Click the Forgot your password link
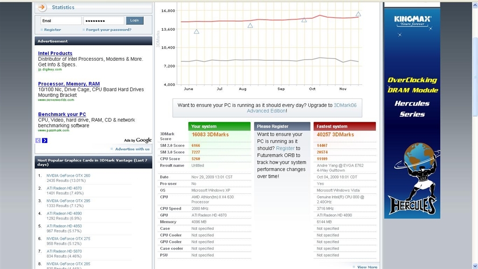Image resolution: width=478 pixels, height=269 pixels. point(108,30)
